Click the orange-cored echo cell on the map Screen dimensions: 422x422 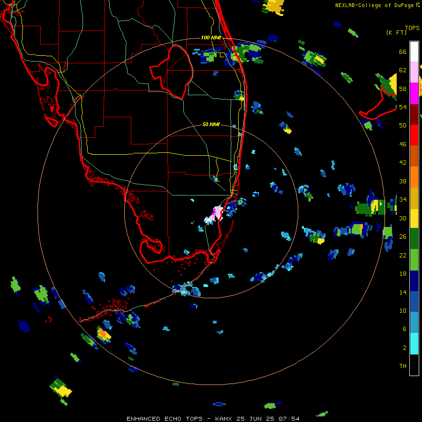pyautogui.click(x=104, y=334)
